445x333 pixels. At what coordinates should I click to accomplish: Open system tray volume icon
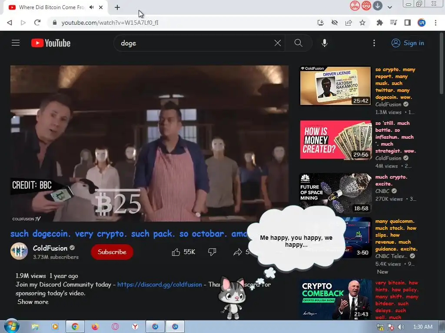pyautogui.click(x=401, y=327)
